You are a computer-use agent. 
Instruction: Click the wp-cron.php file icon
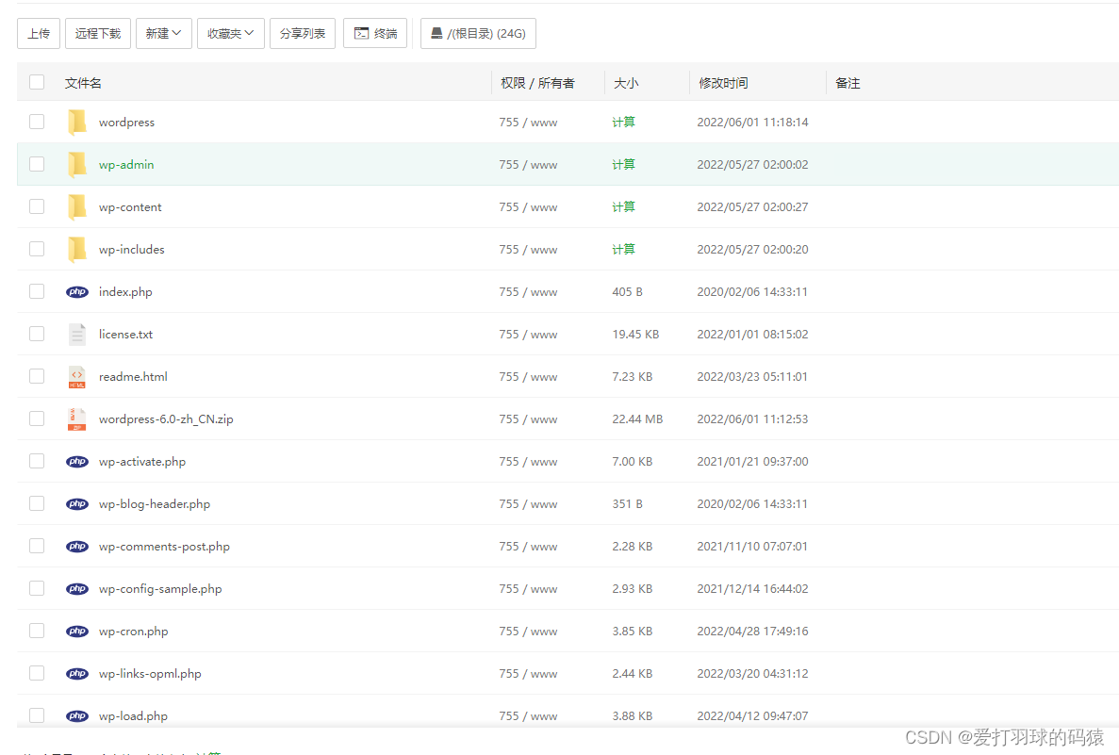pos(77,631)
